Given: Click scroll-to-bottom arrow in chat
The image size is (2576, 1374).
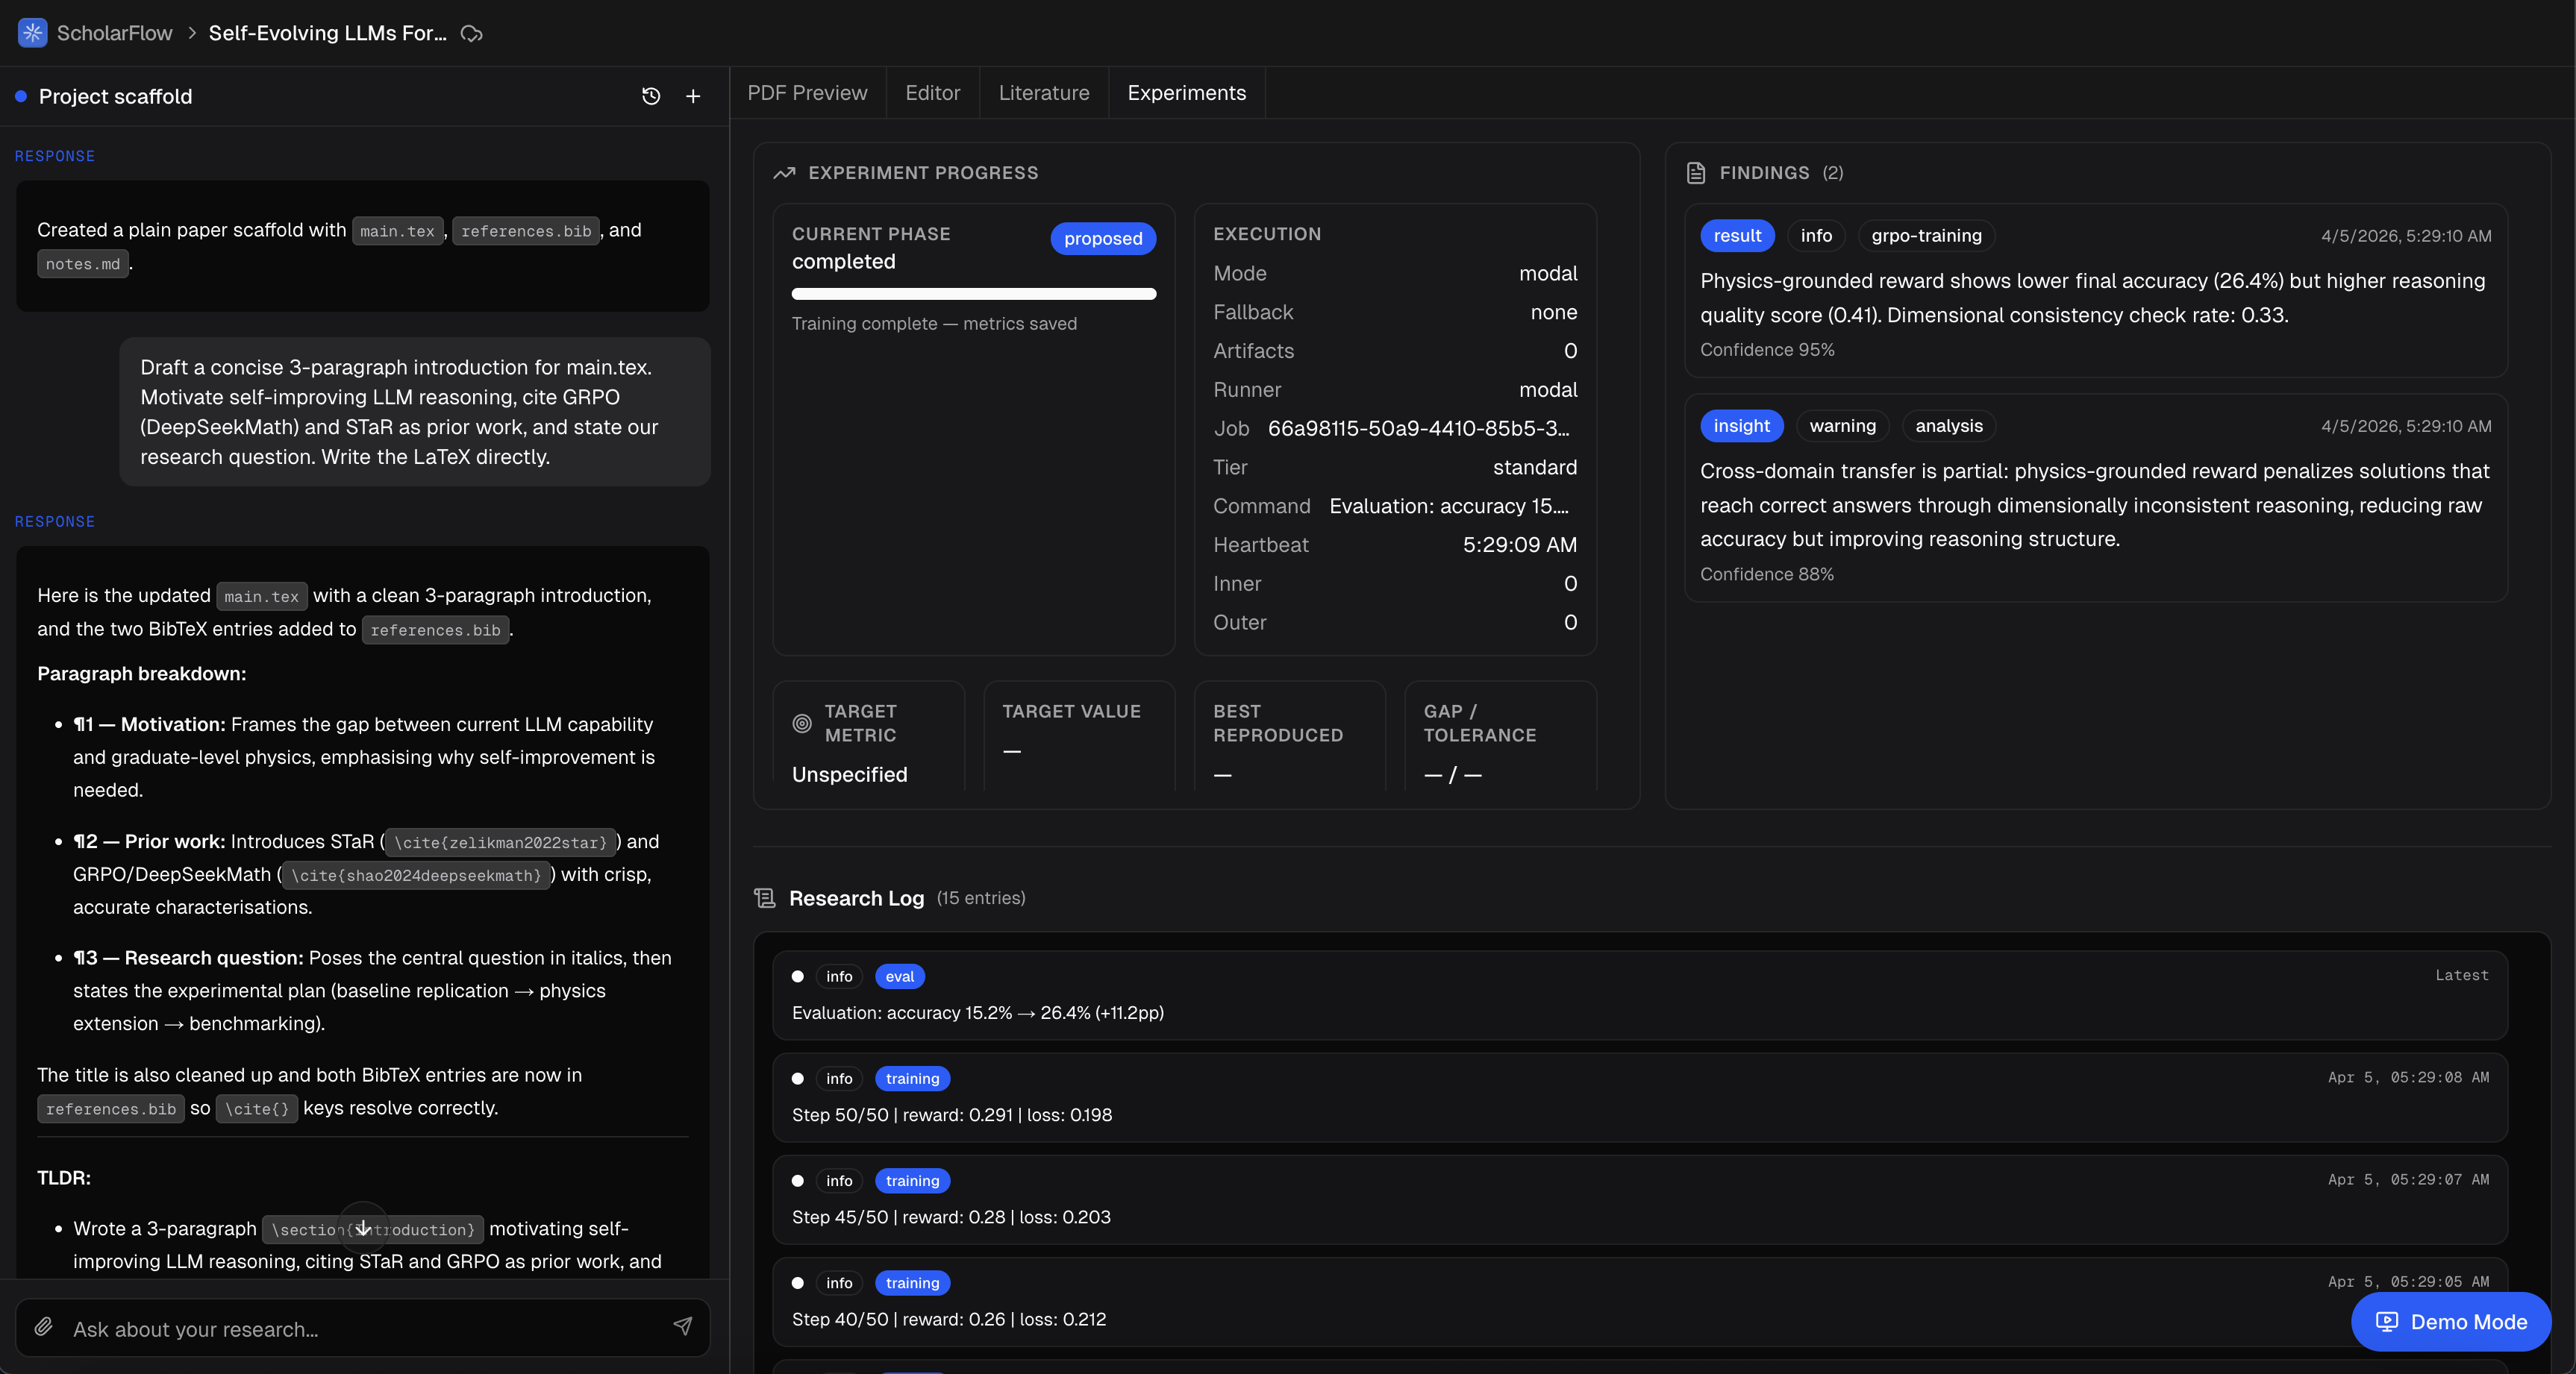Looking at the screenshot, I should [x=363, y=1228].
